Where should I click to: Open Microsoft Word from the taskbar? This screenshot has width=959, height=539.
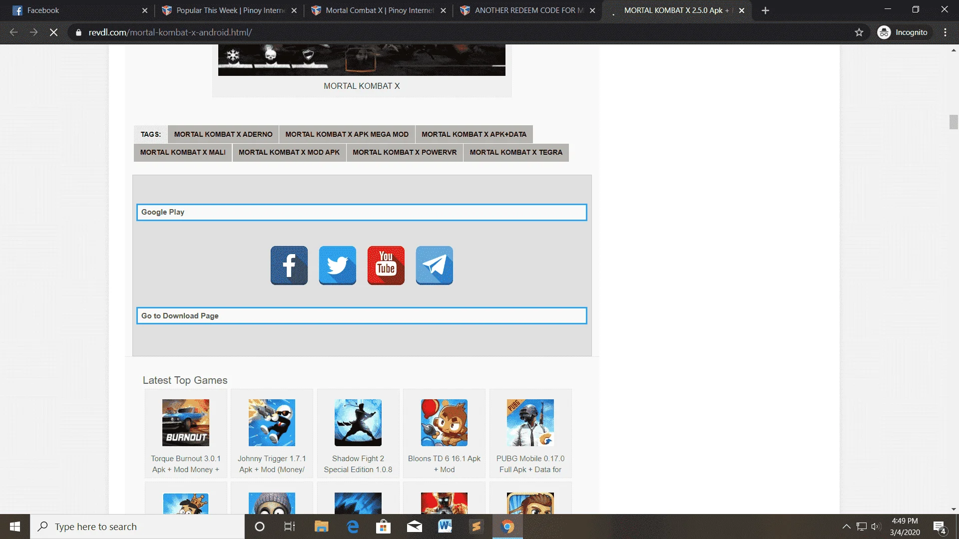tap(445, 527)
